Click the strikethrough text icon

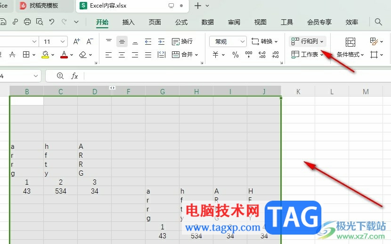[12, 55]
